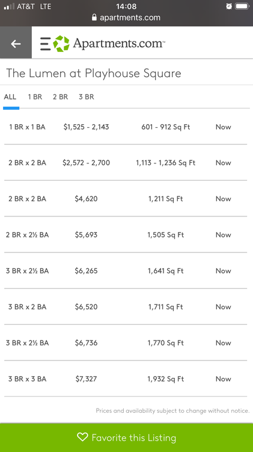Tap the lock icon in address bar

94,17
